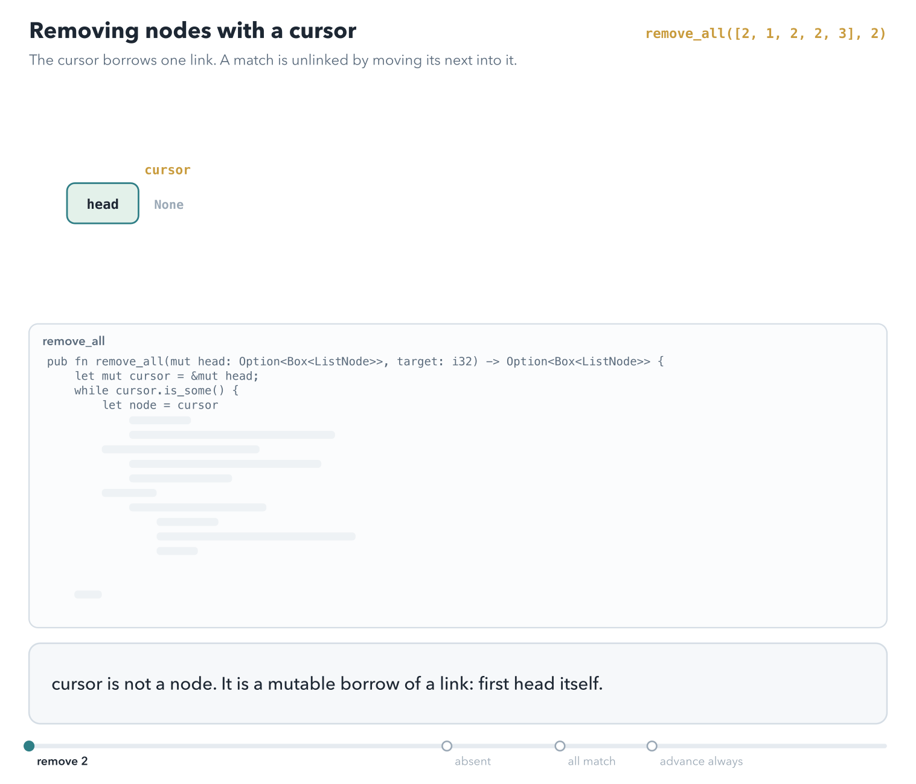The width and height of the screenshot is (916, 784).
Task: Jump to the timeline dot above "absent"
Action: 447,746
